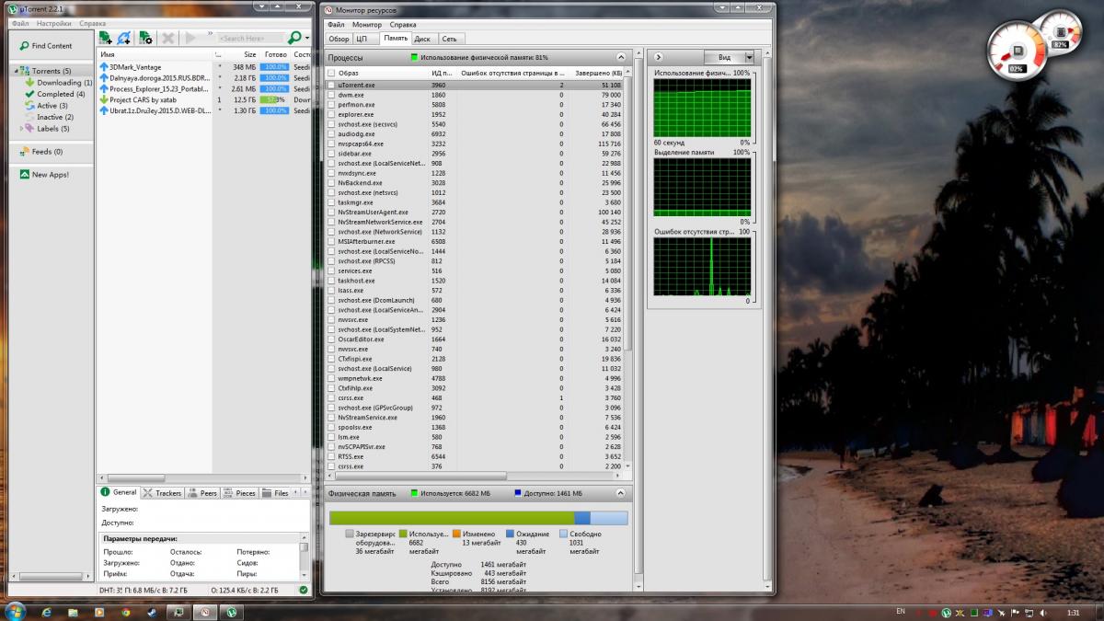1104x621 pixels.
Task: Open New Apps! in sidebar
Action: pyautogui.click(x=44, y=175)
